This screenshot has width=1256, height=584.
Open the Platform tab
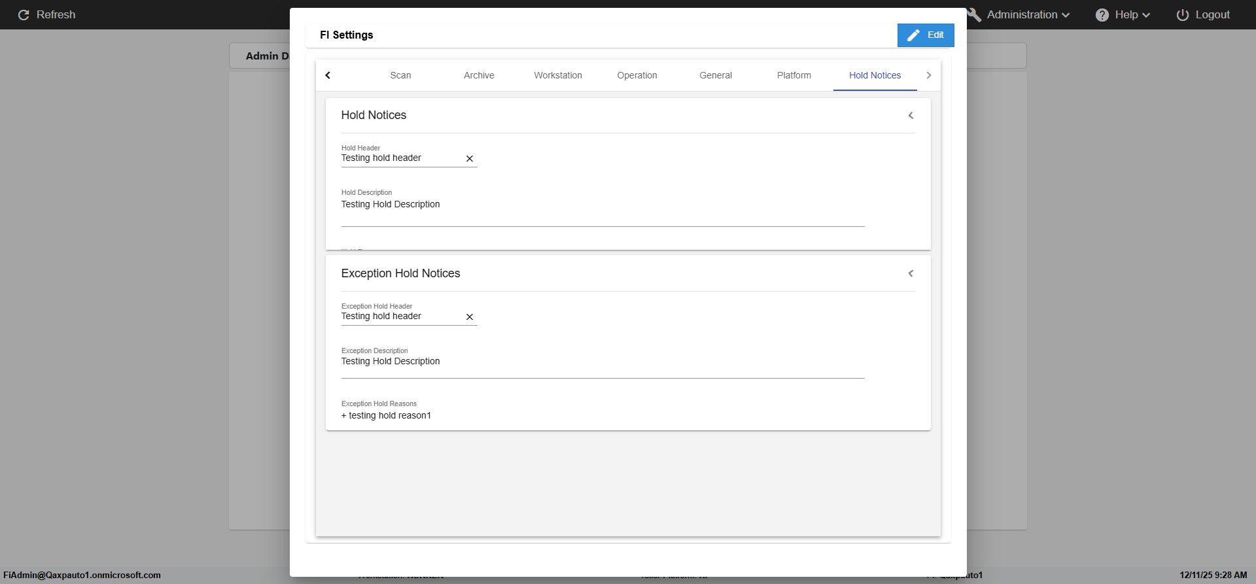click(x=794, y=76)
